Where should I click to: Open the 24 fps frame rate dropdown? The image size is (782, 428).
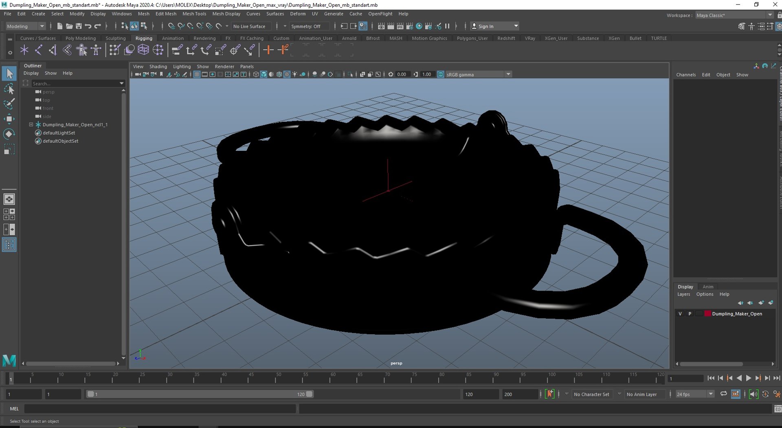point(694,394)
